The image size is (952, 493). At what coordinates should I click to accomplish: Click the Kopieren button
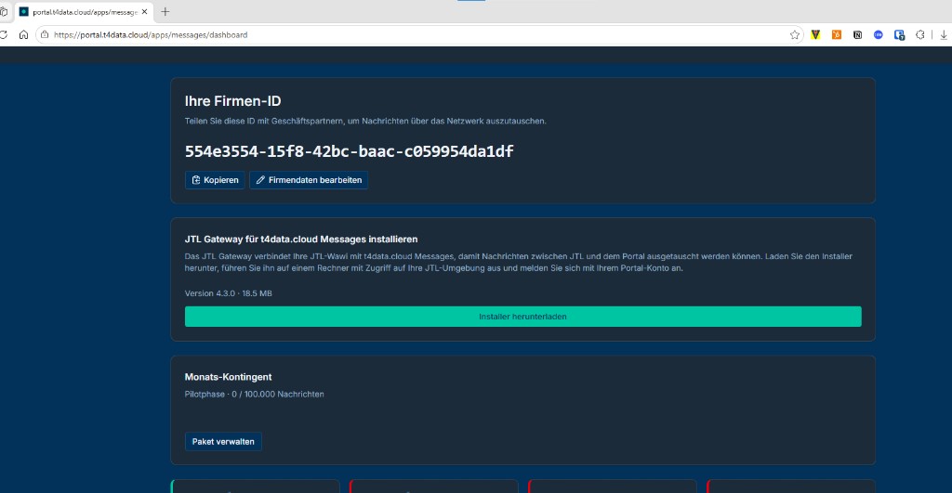(x=215, y=180)
